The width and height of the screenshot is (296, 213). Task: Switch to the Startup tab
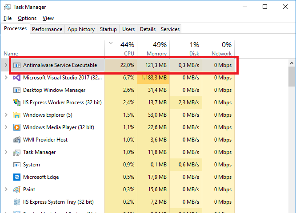click(x=108, y=29)
